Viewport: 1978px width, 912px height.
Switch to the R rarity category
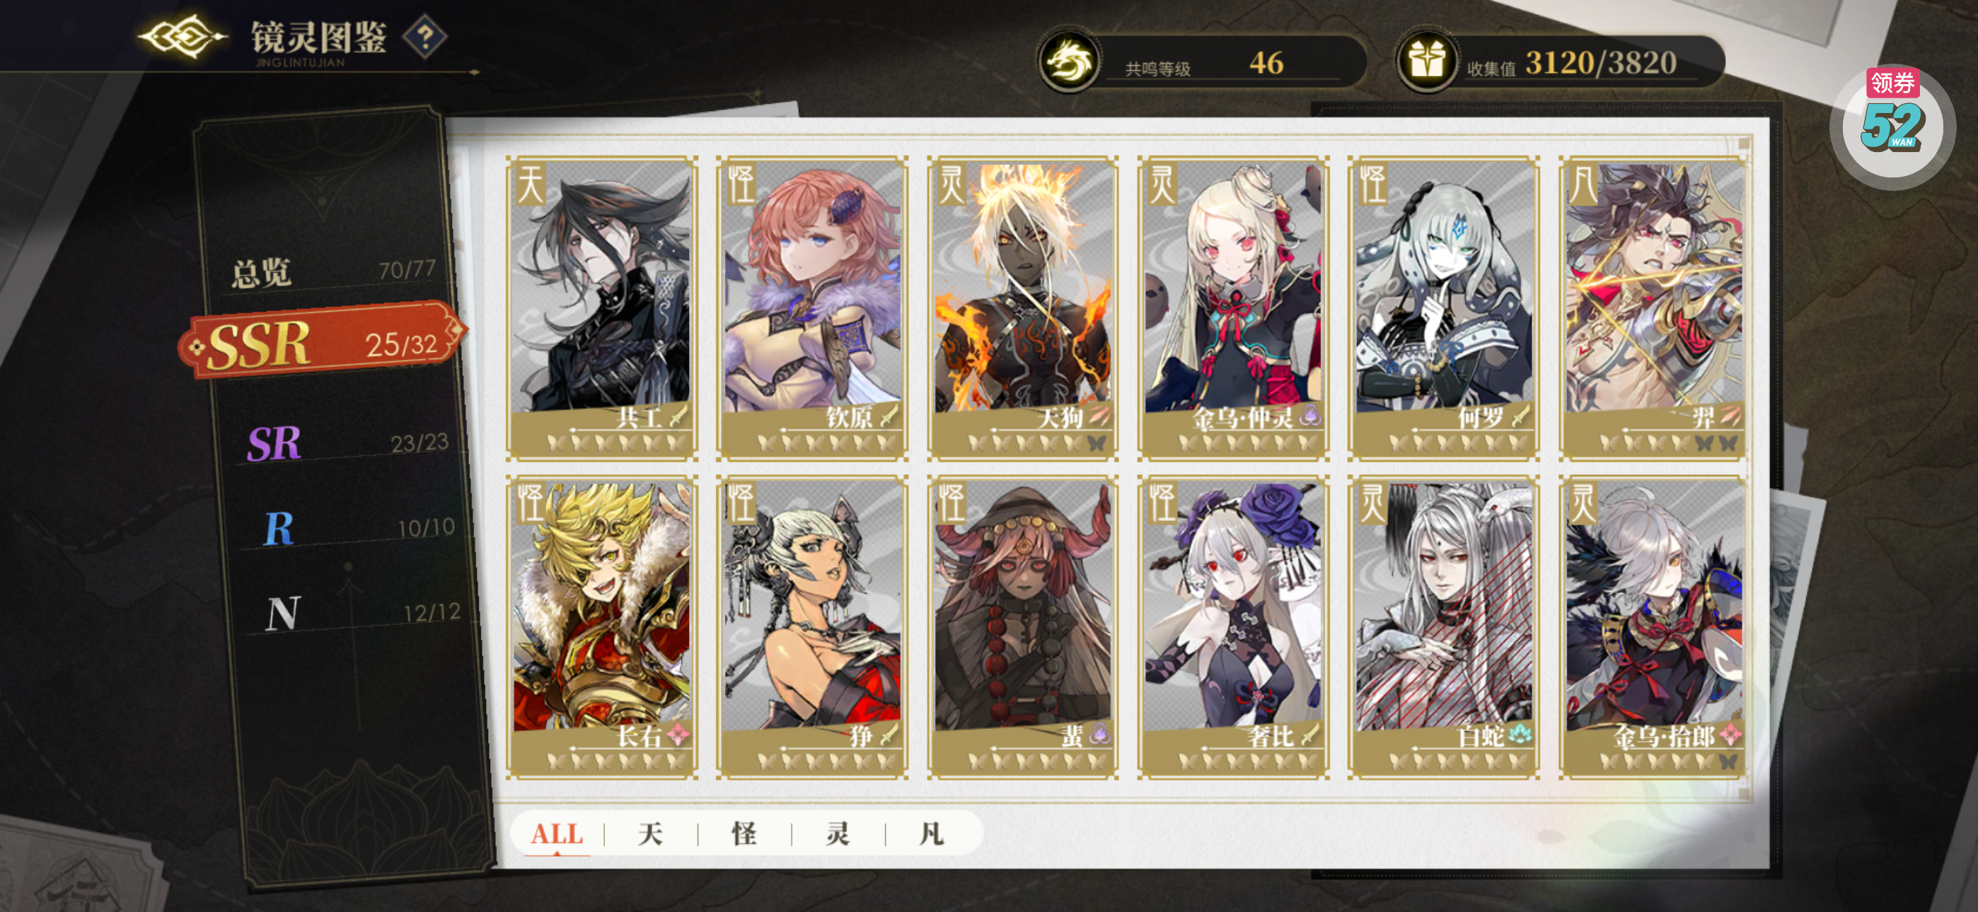click(356, 528)
